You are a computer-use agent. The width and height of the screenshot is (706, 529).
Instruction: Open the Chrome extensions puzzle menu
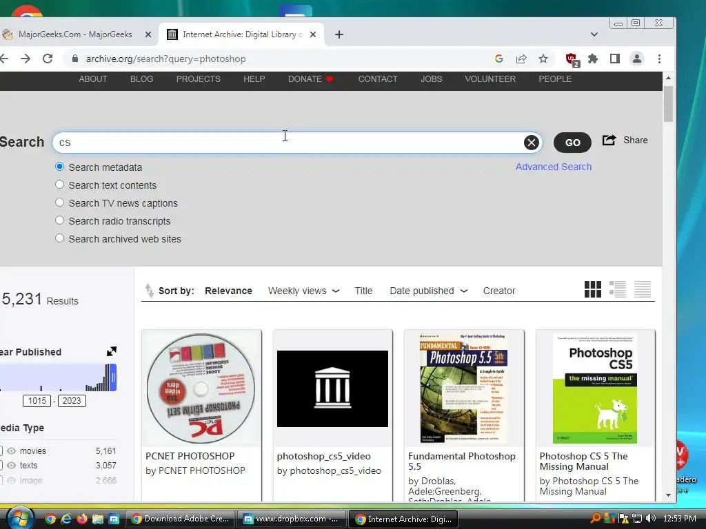point(593,59)
